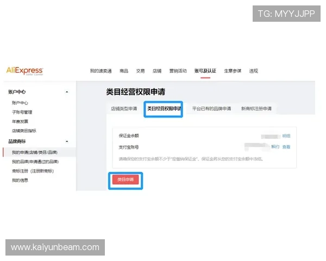The width and height of the screenshot is (326, 261).
Task: Click the 支付宝账号 label
Action: 129,147
